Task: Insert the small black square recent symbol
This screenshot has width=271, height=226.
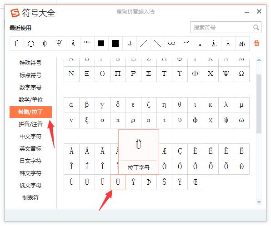Action: 101,44
